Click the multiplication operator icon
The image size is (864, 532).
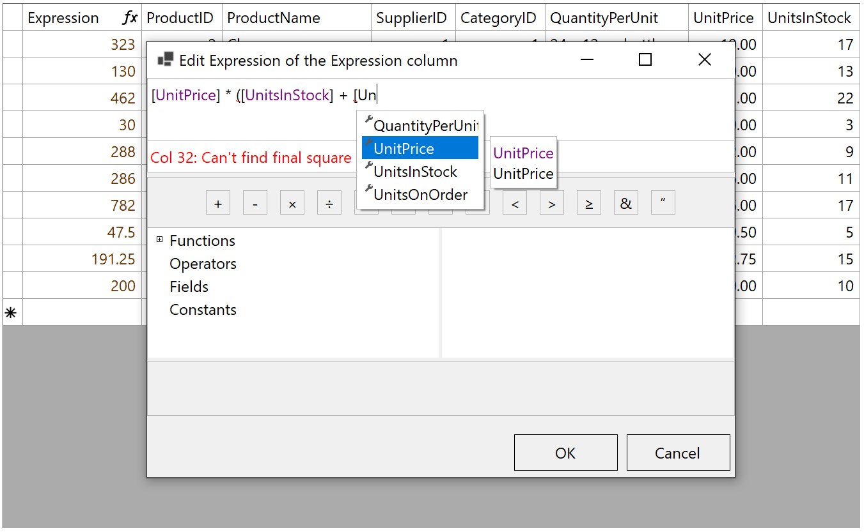(292, 202)
